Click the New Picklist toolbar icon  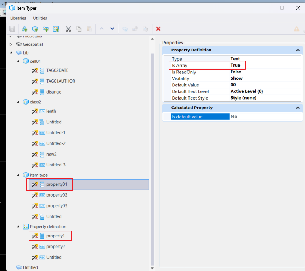(x=56, y=29)
